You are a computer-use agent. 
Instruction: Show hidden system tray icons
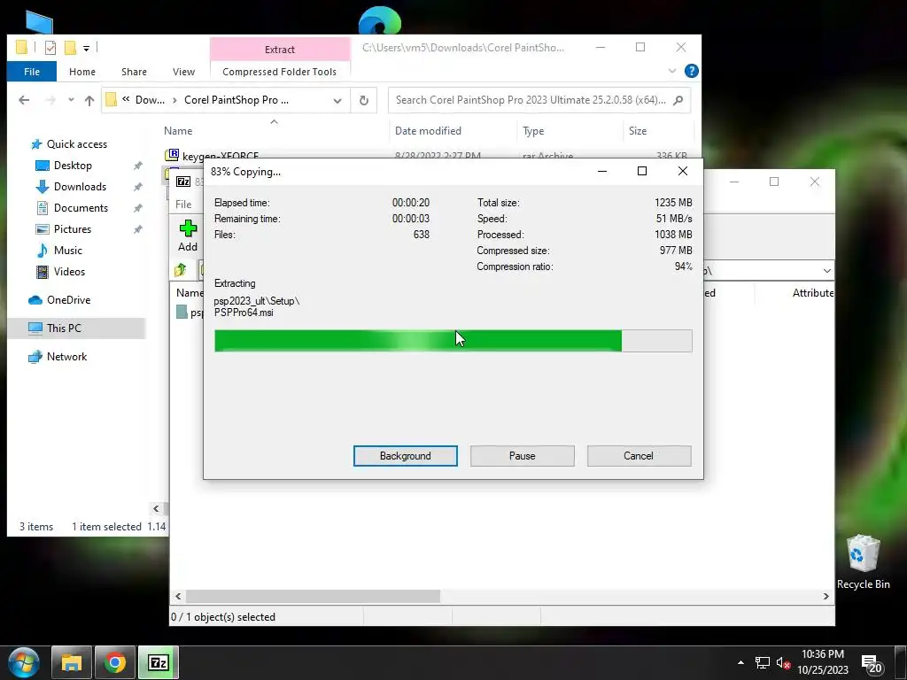[x=741, y=662]
